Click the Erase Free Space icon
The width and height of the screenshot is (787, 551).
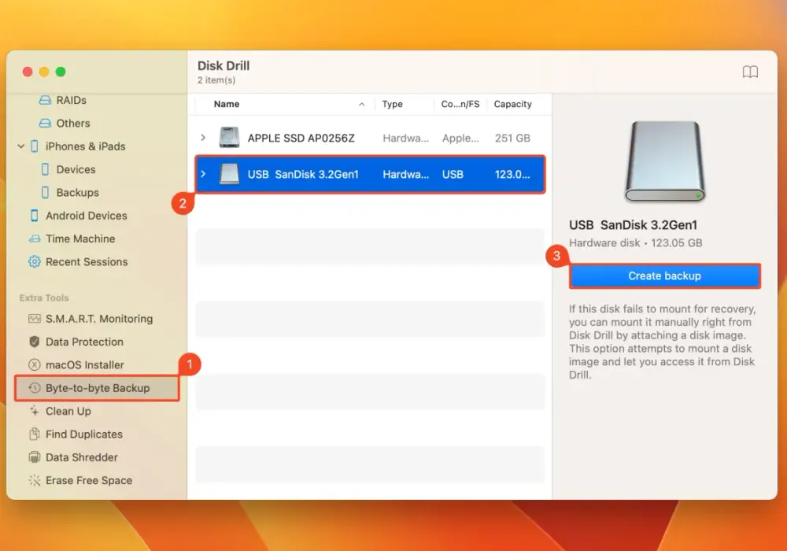tap(34, 480)
